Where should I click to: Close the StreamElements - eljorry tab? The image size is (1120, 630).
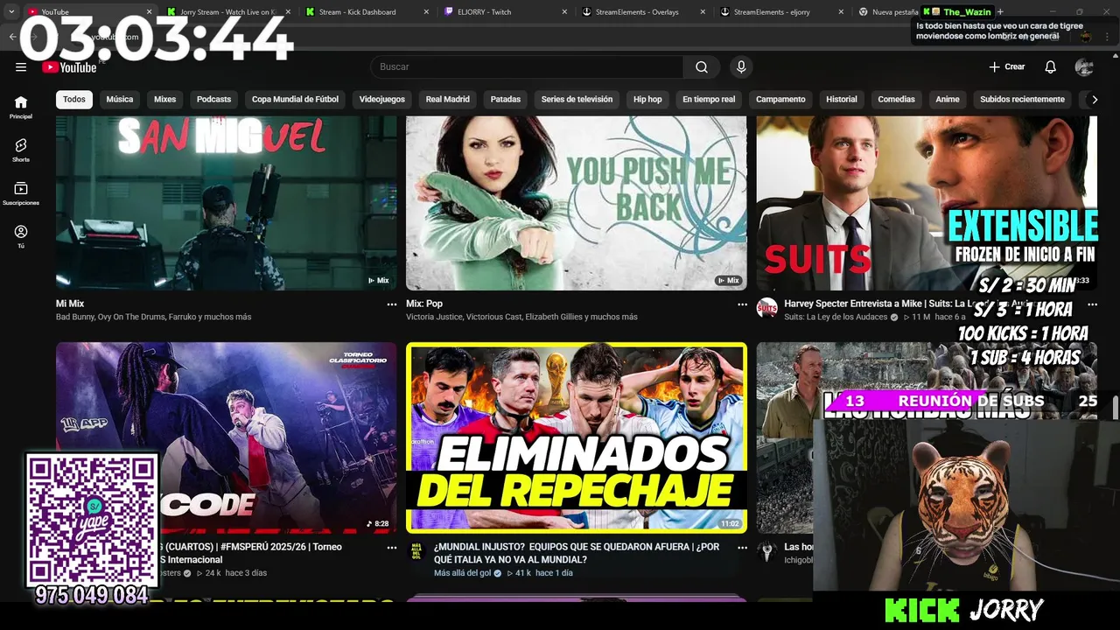[842, 12]
